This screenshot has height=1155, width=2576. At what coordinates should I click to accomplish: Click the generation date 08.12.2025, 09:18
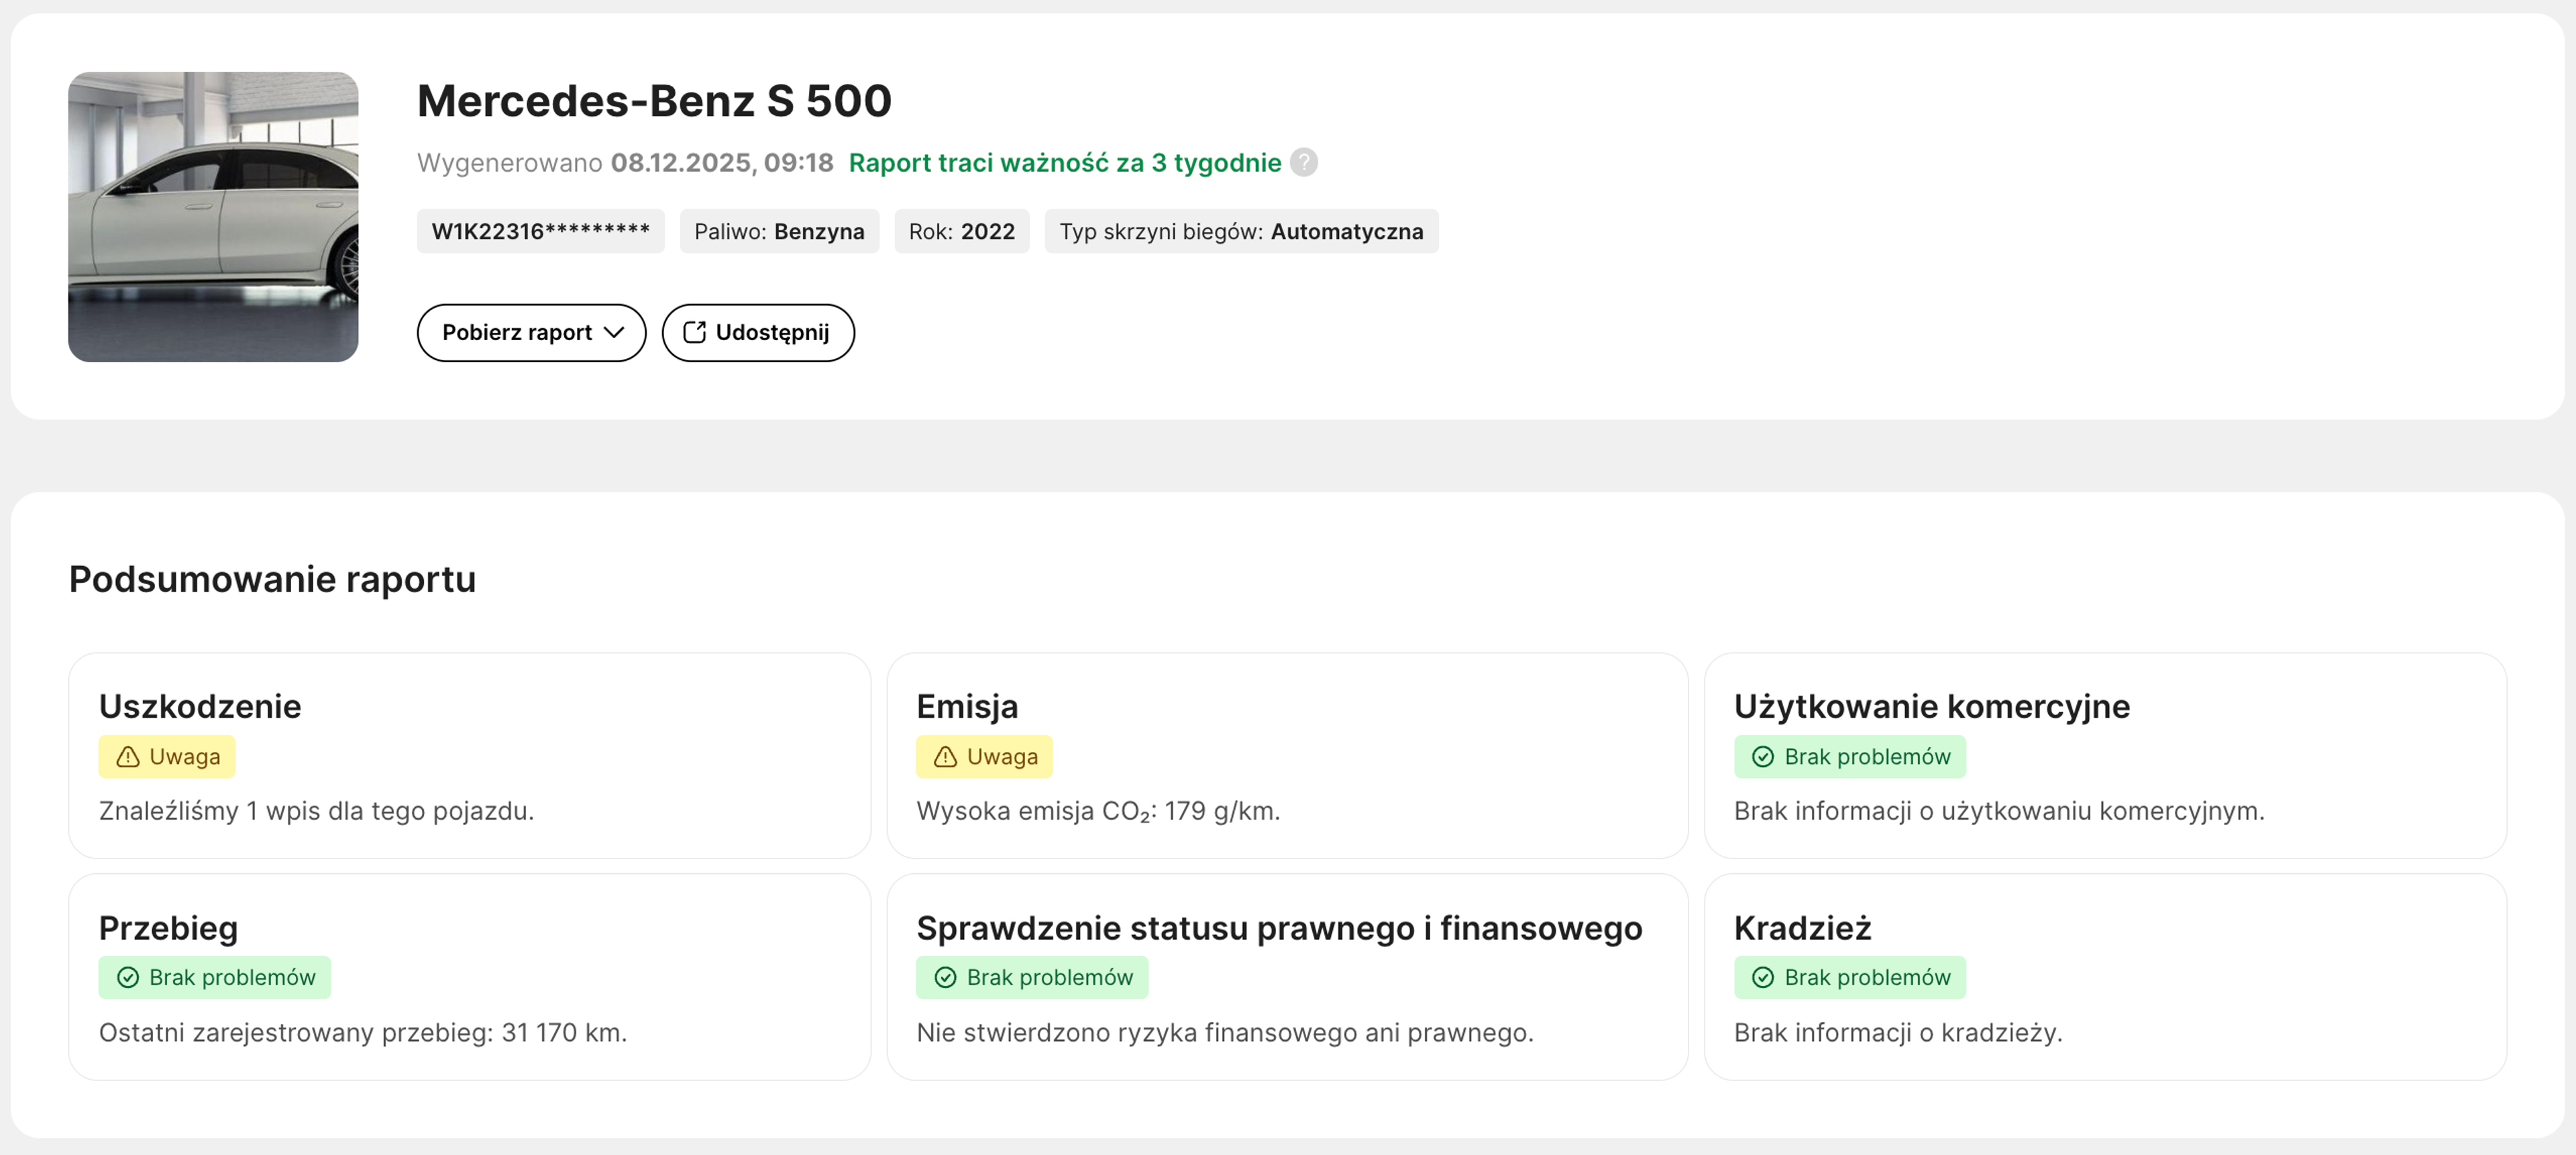[722, 163]
